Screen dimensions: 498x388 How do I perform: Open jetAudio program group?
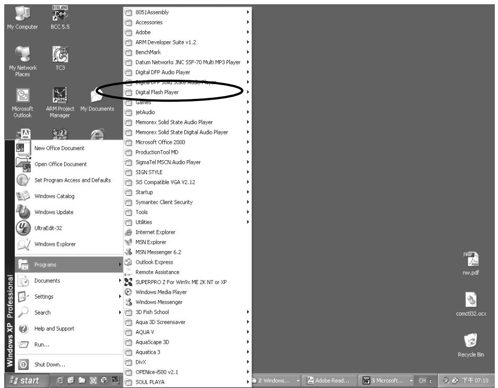(x=188, y=112)
